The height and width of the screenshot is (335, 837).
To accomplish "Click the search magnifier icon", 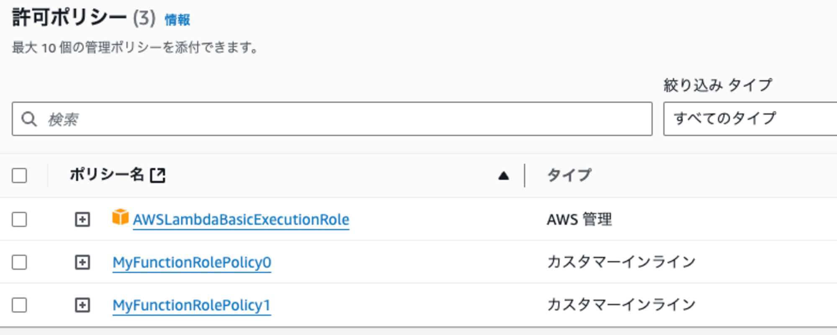I will 29,119.
